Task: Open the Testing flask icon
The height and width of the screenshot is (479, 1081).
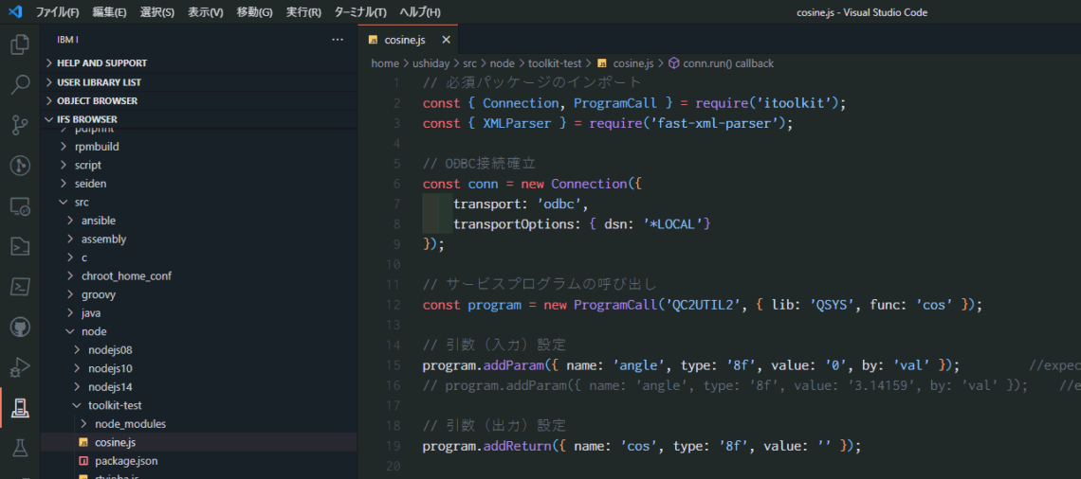Action: point(19,447)
